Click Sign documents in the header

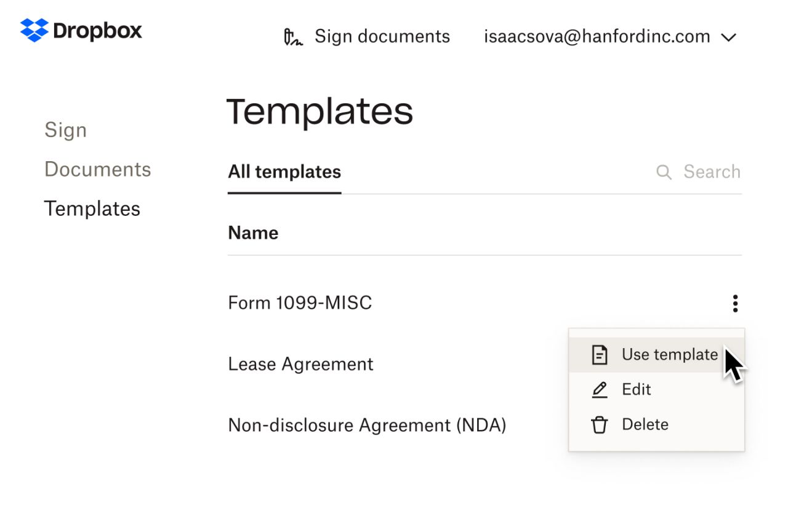(382, 36)
